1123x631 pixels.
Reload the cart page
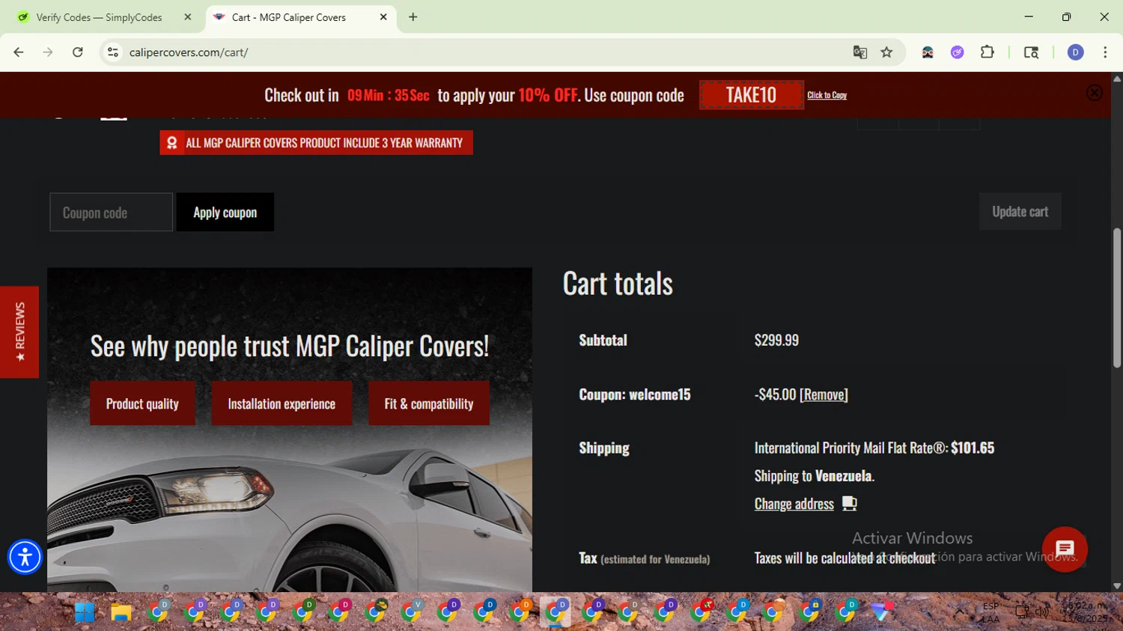pyautogui.click(x=77, y=52)
